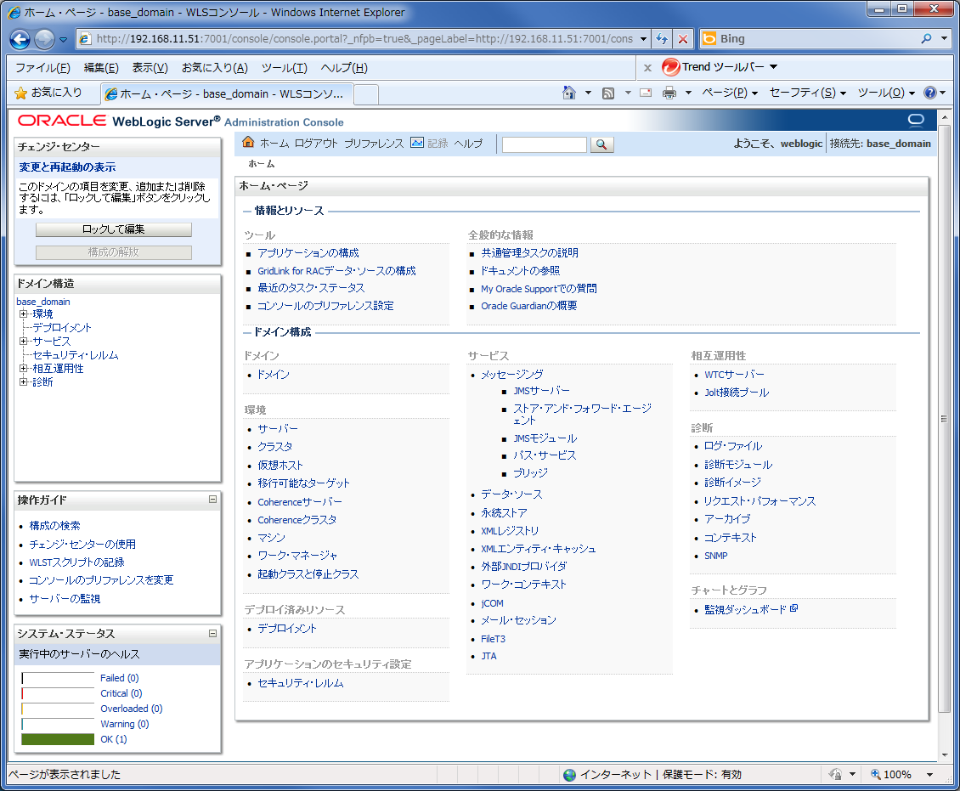
Task: Open the recent pages dropdown arrow
Action: (x=63, y=40)
